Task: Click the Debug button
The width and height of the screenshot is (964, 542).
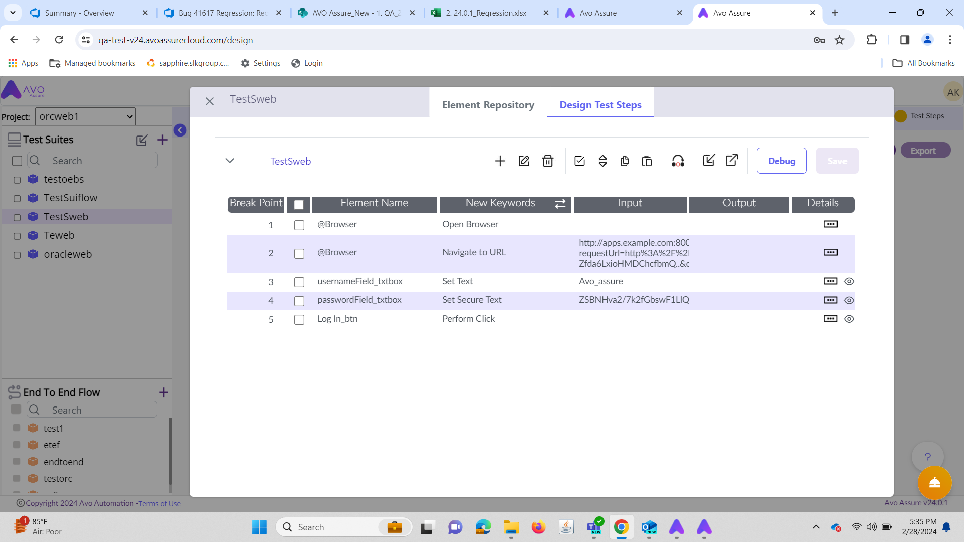Action: (x=781, y=161)
